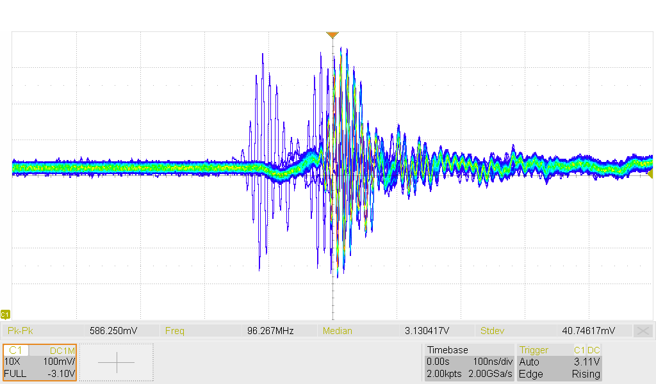The height and width of the screenshot is (384, 656).
Task: Click the 586.250mV Pk-Pk value
Action: point(113,331)
